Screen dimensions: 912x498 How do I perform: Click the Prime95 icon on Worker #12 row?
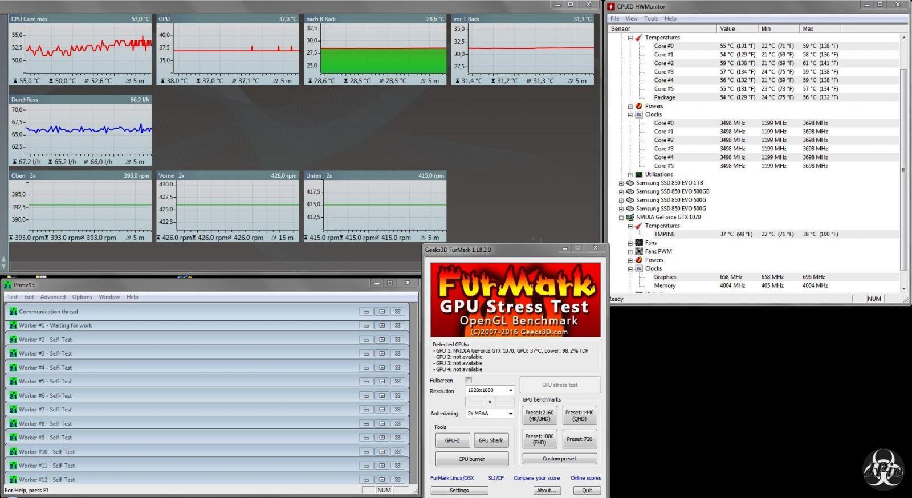13,480
